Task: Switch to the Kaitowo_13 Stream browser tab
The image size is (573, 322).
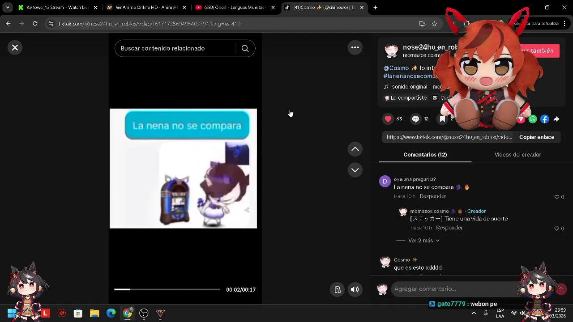Action: click(56, 8)
